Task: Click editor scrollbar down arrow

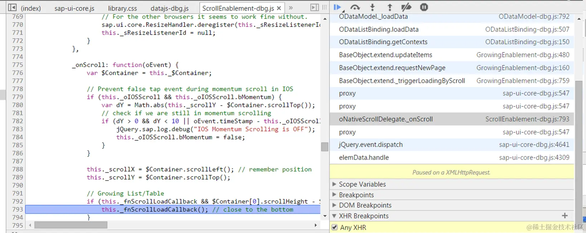Action: [325, 216]
